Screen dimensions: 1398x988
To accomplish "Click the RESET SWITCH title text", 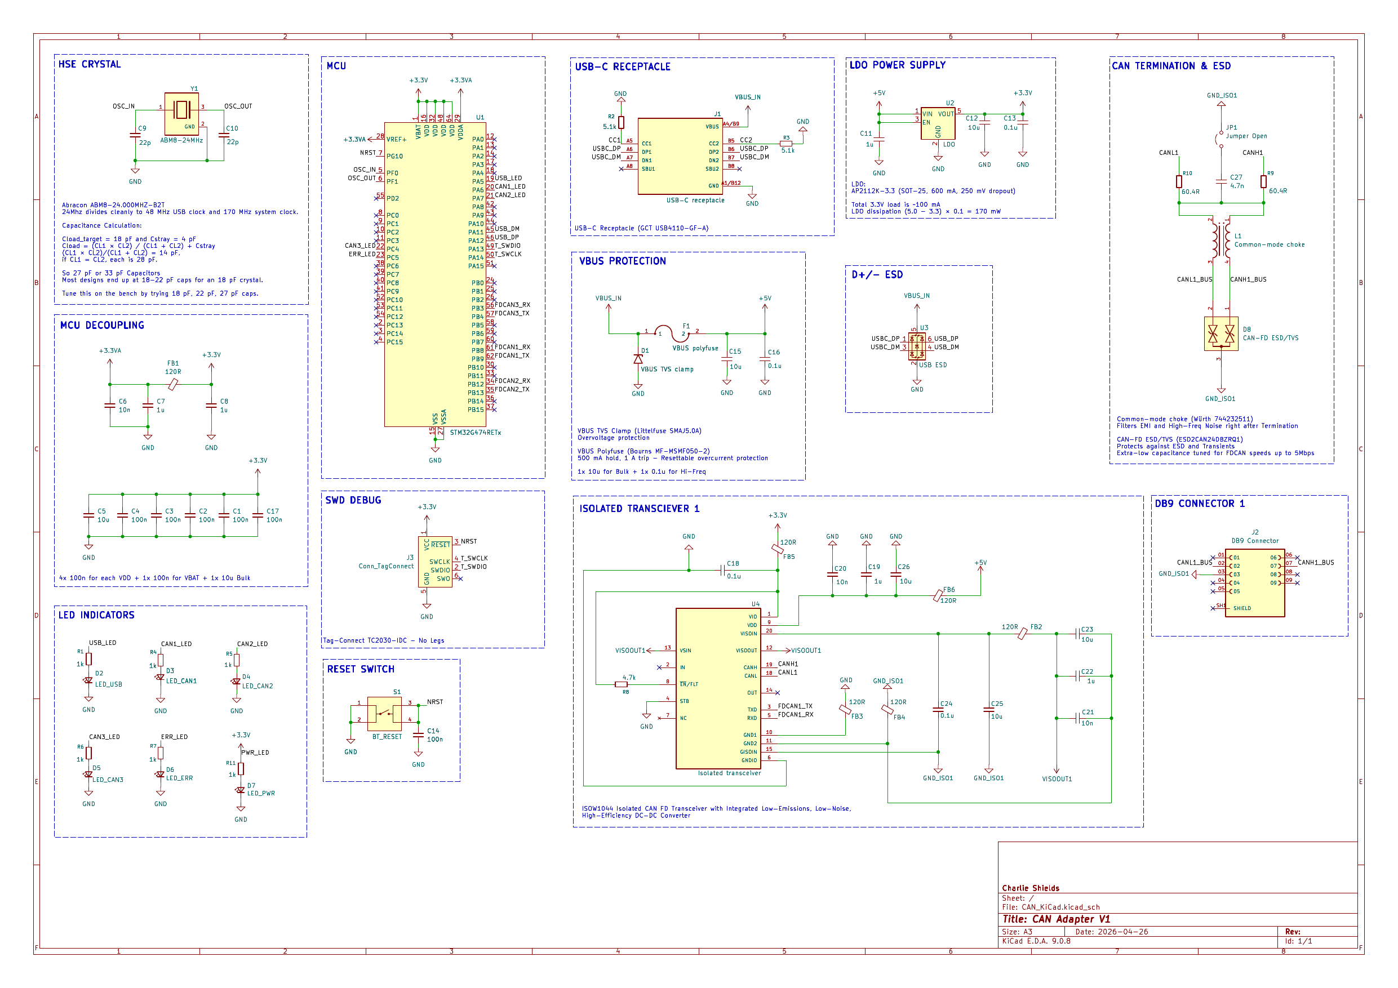I will click(x=361, y=669).
